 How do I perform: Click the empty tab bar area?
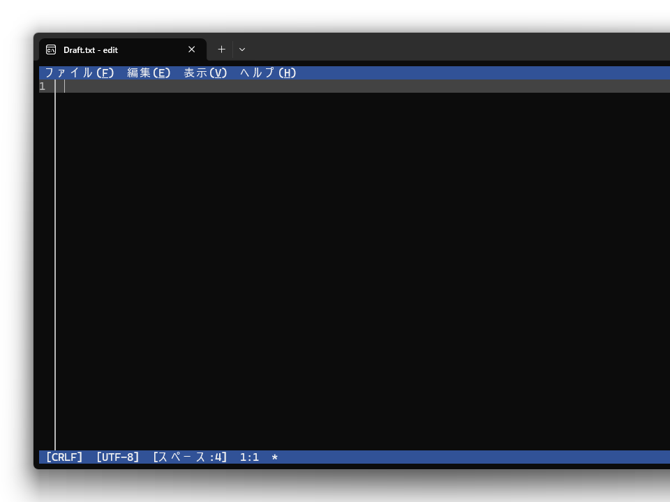click(x=419, y=50)
